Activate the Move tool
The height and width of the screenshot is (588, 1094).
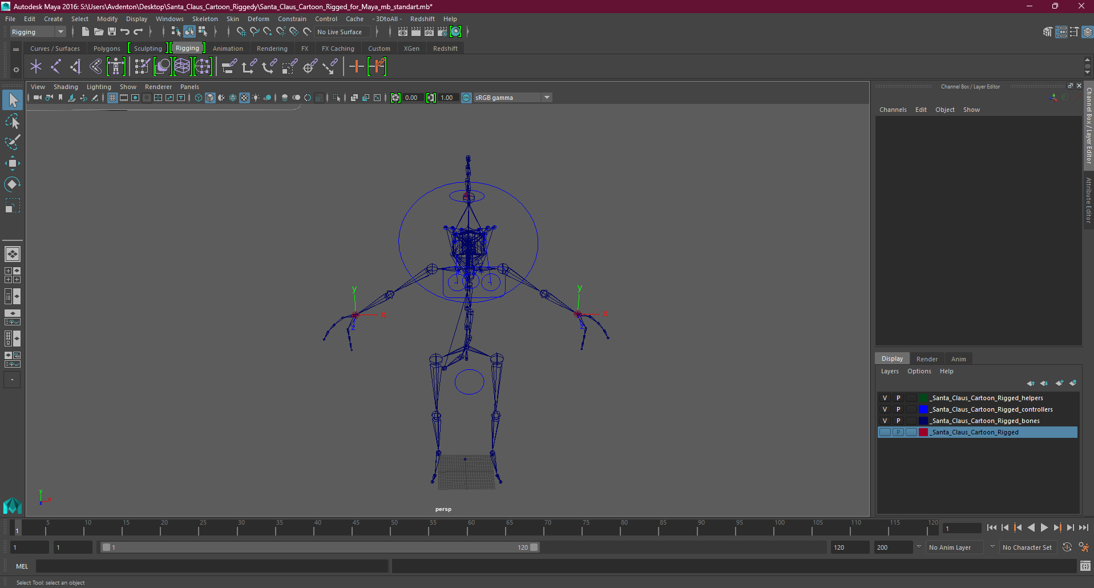click(12, 163)
